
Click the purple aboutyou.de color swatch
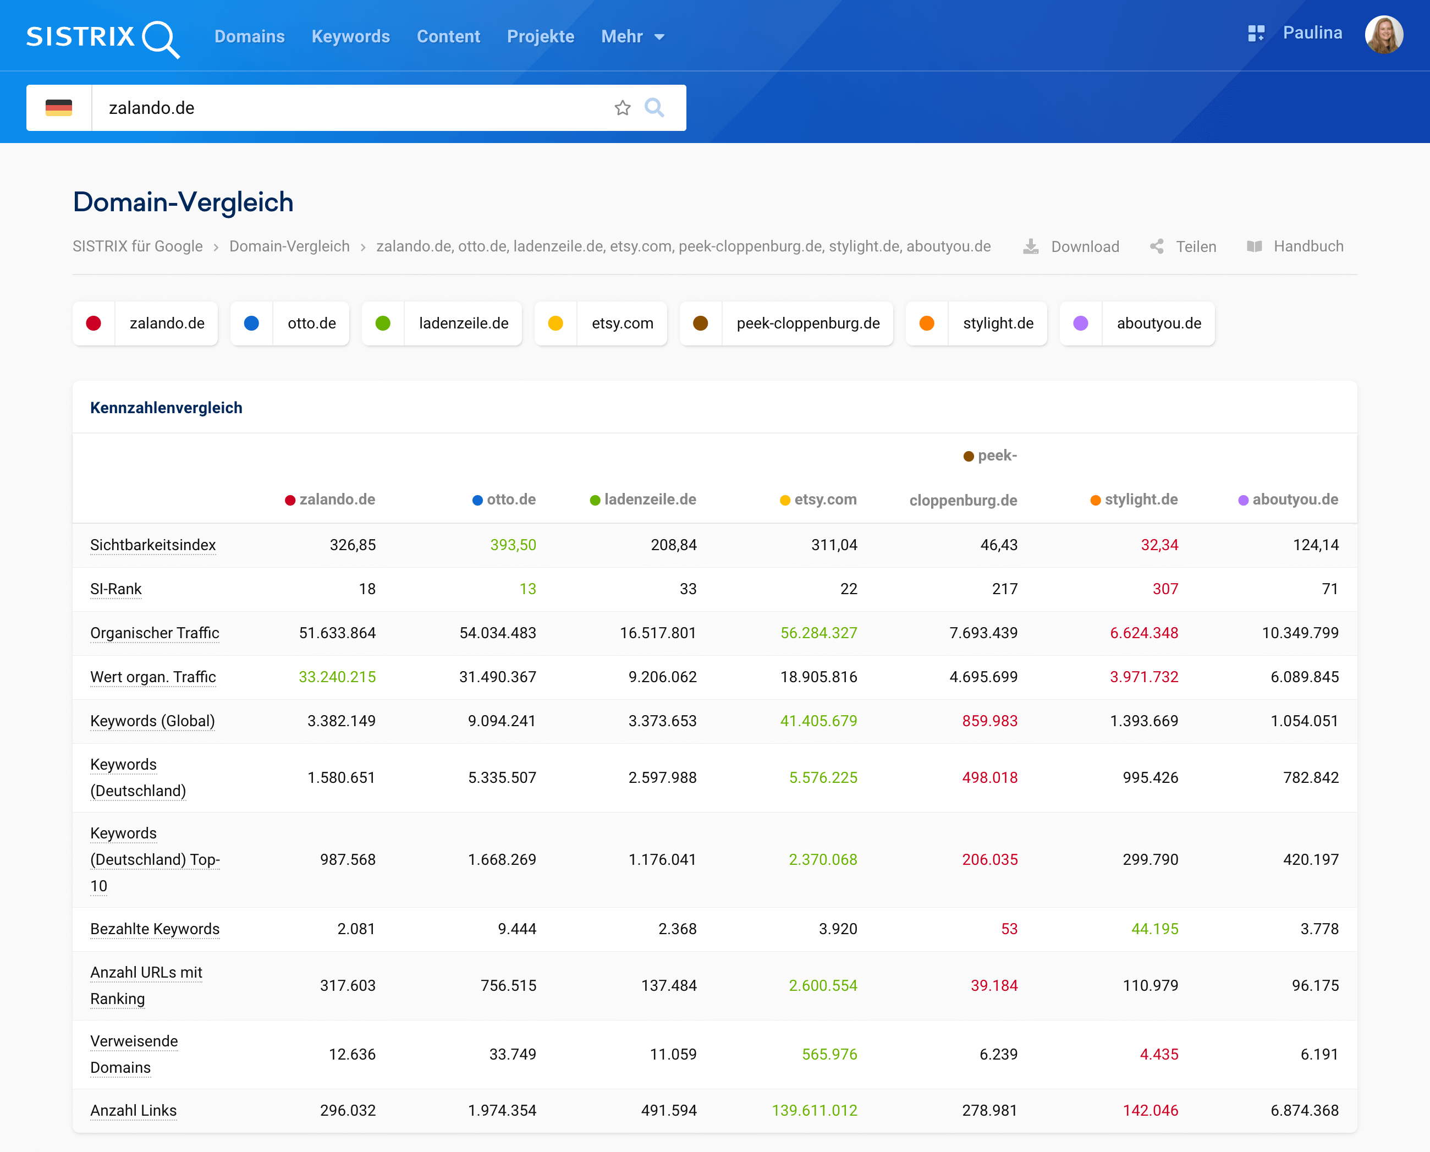(1080, 323)
